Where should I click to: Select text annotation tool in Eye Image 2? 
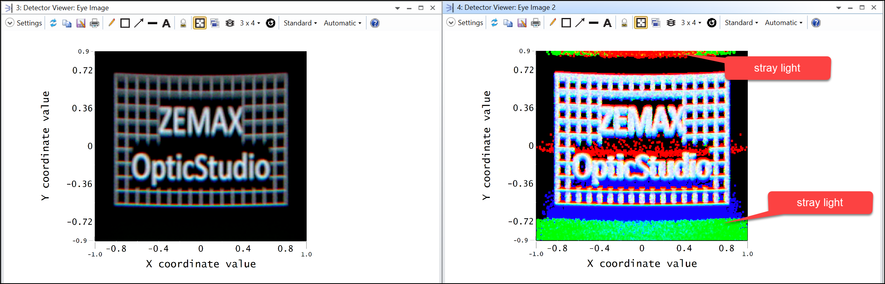point(607,23)
